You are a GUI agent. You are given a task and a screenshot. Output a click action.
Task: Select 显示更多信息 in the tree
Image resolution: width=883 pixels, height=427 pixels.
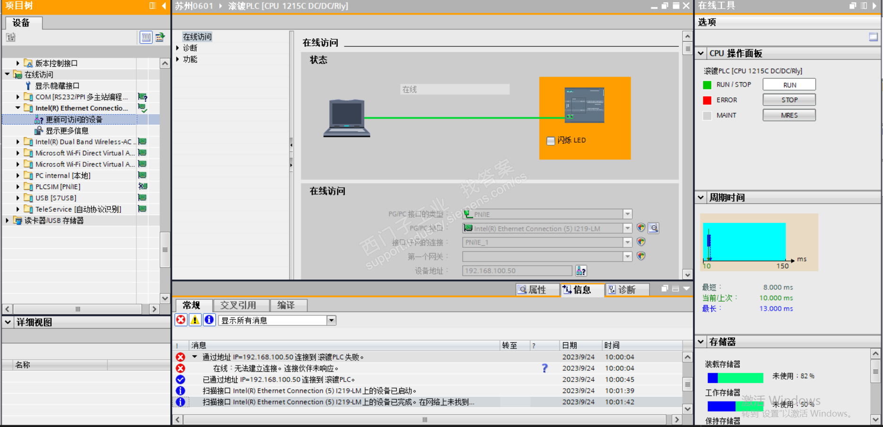pyautogui.click(x=67, y=131)
